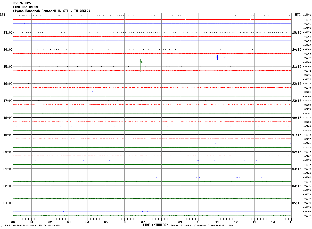The width and height of the screenshot is (312, 229).
Task: Click the 'TIME (MINUTES)' axis title
Action: (155, 225)
